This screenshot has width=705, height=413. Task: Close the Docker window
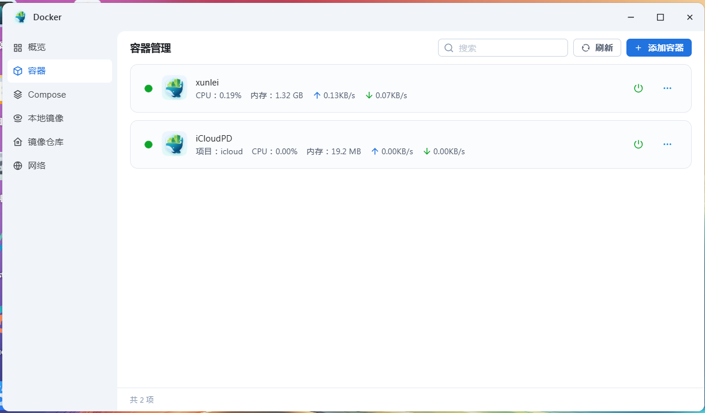(x=689, y=17)
